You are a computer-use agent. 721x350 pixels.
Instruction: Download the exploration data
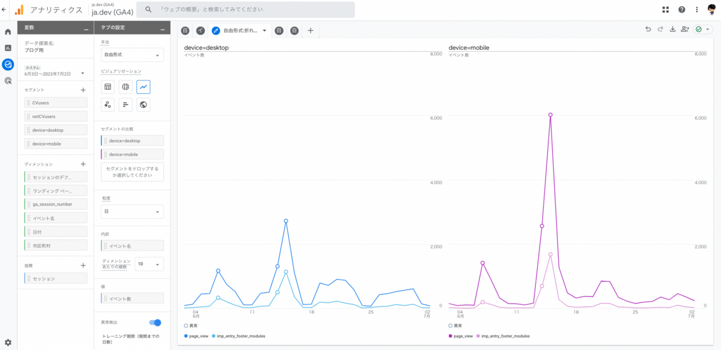pos(673,29)
